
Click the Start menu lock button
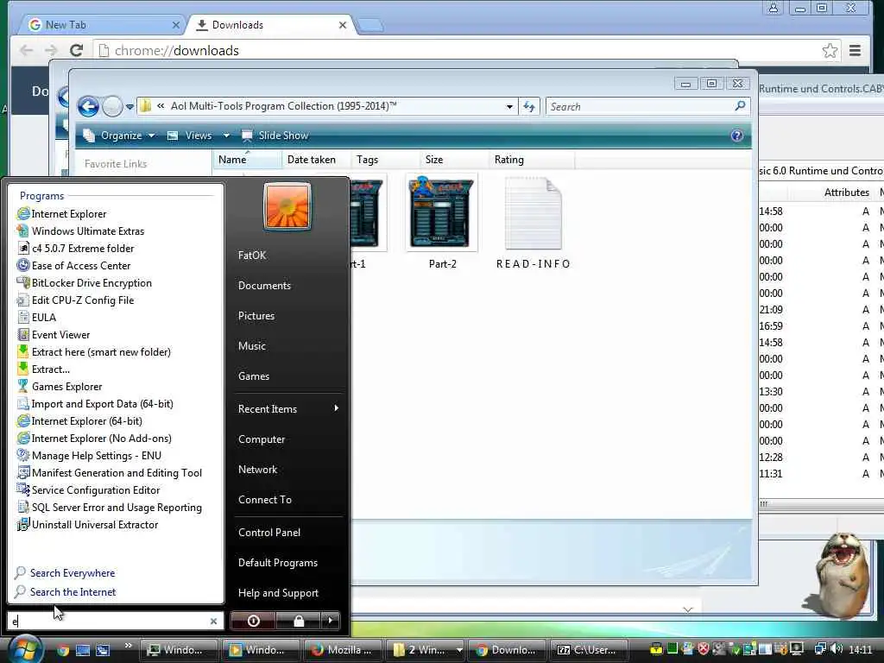pyautogui.click(x=298, y=621)
